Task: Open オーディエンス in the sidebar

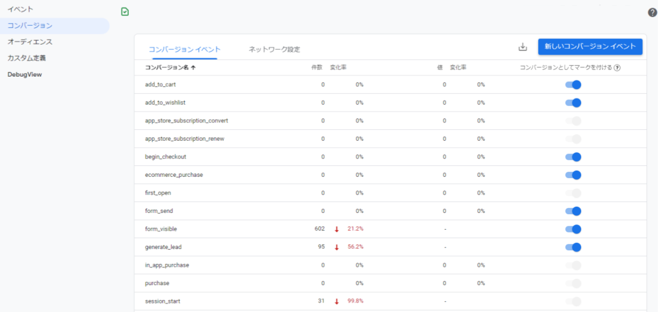Action: pos(30,42)
